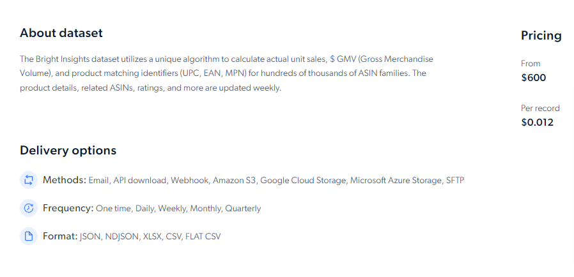
Task: Click the $0.012 per record price
Action: (537, 122)
